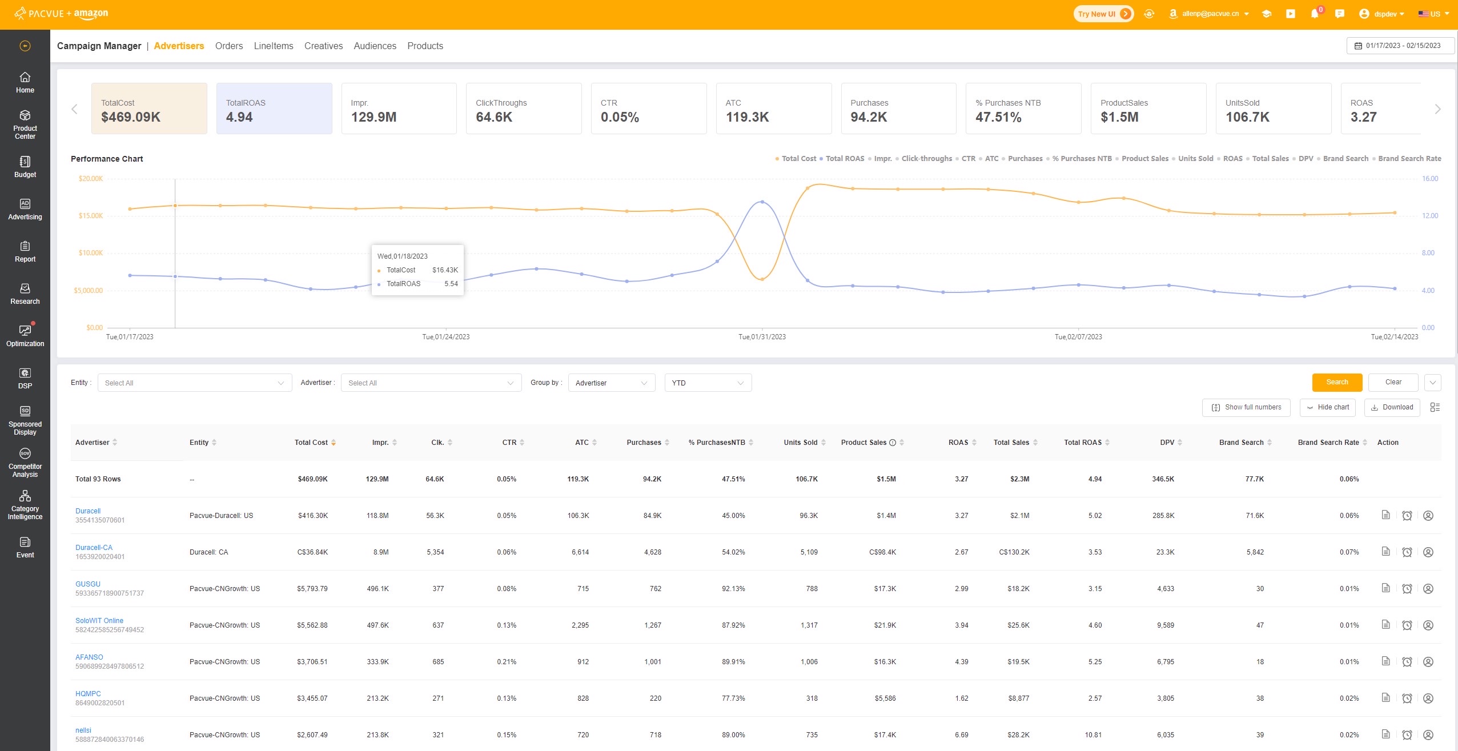Toggle Brand Search Rate series in legend
The height and width of the screenshot is (751, 1458).
1407,159
